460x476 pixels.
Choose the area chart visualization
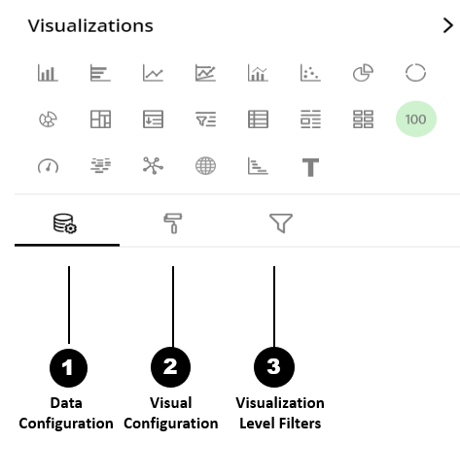pyautogui.click(x=205, y=73)
